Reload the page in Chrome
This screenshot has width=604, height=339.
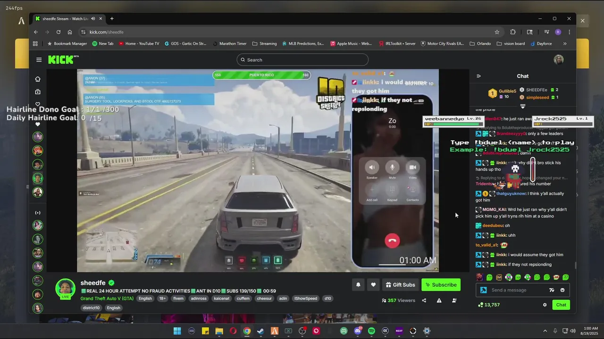pos(59,32)
